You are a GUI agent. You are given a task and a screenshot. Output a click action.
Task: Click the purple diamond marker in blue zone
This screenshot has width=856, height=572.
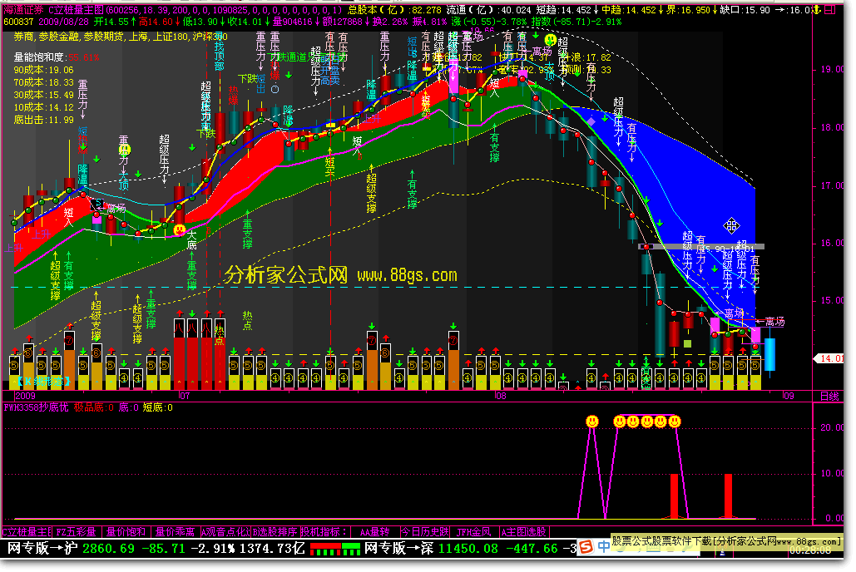point(591,121)
